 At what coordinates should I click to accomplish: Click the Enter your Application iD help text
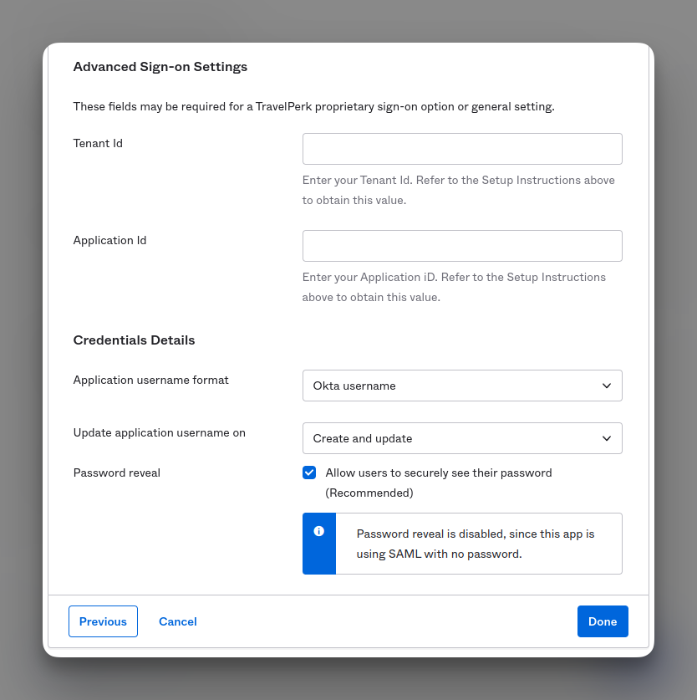[x=454, y=287]
